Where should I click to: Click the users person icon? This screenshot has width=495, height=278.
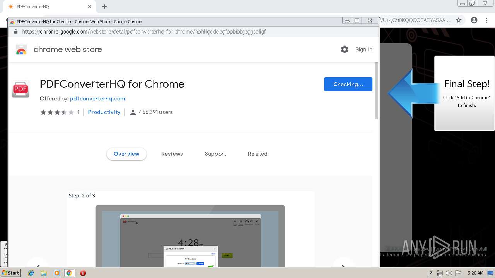133,112
